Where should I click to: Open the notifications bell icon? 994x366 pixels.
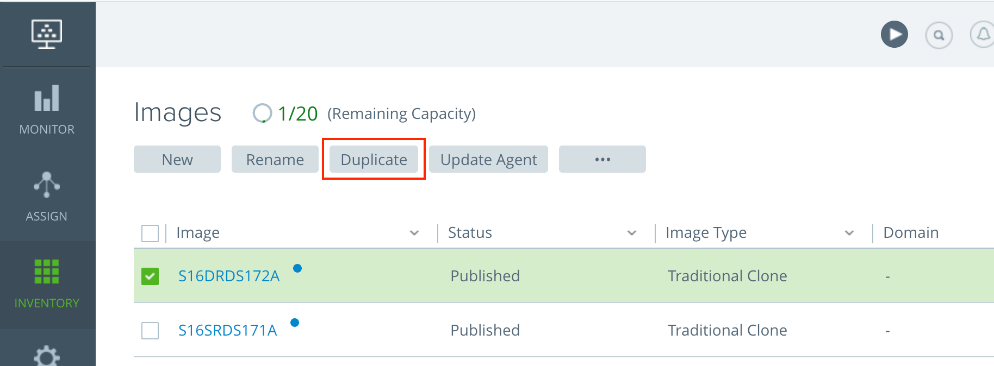[x=983, y=35]
